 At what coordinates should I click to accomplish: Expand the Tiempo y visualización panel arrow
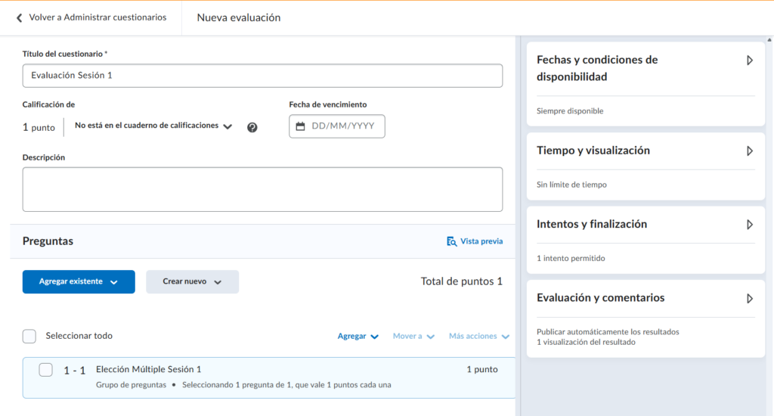click(749, 151)
